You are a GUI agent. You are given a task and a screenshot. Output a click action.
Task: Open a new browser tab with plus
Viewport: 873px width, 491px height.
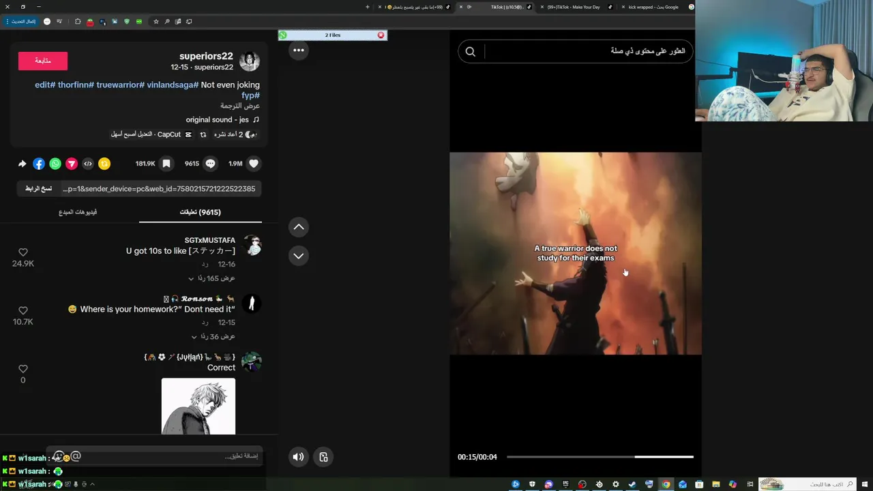point(368,7)
